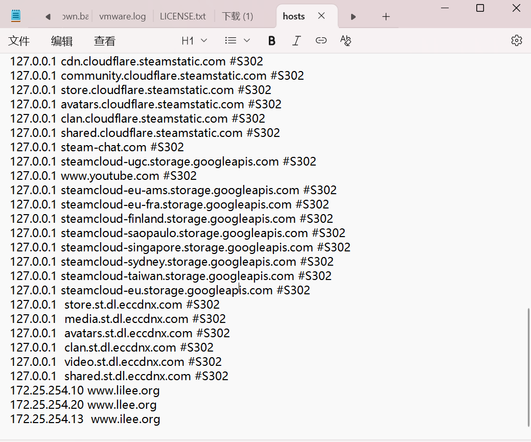The height and width of the screenshot is (442, 531).
Task: Click the 172.25.254.20 www.llee.org line
Action: [83, 405]
